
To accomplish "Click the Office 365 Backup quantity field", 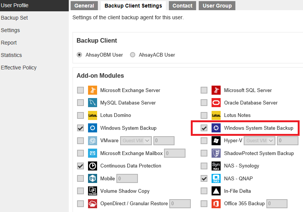I will click(x=277, y=203).
